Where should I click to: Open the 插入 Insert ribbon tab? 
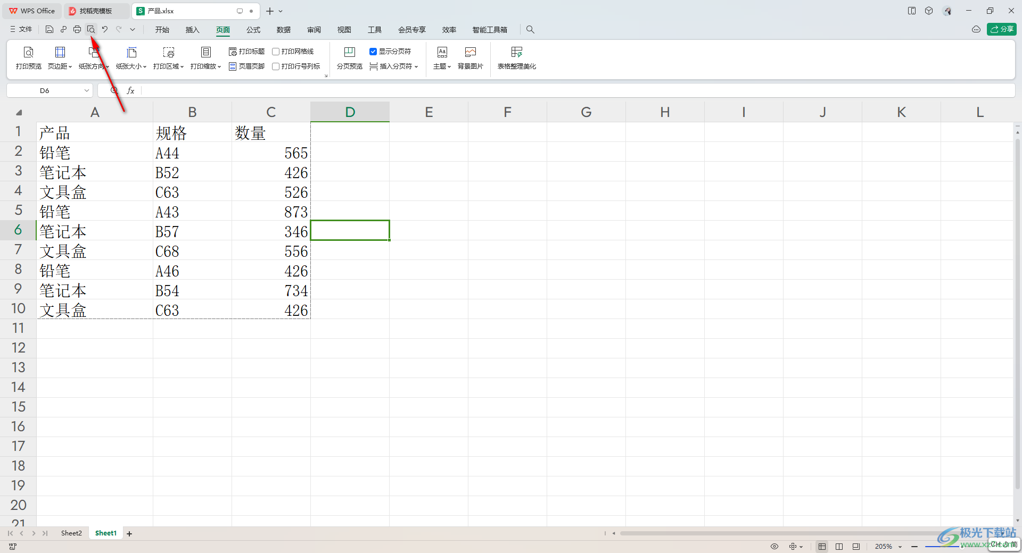(x=192, y=30)
